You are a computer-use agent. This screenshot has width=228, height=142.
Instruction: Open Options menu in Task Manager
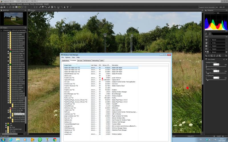point(68,57)
